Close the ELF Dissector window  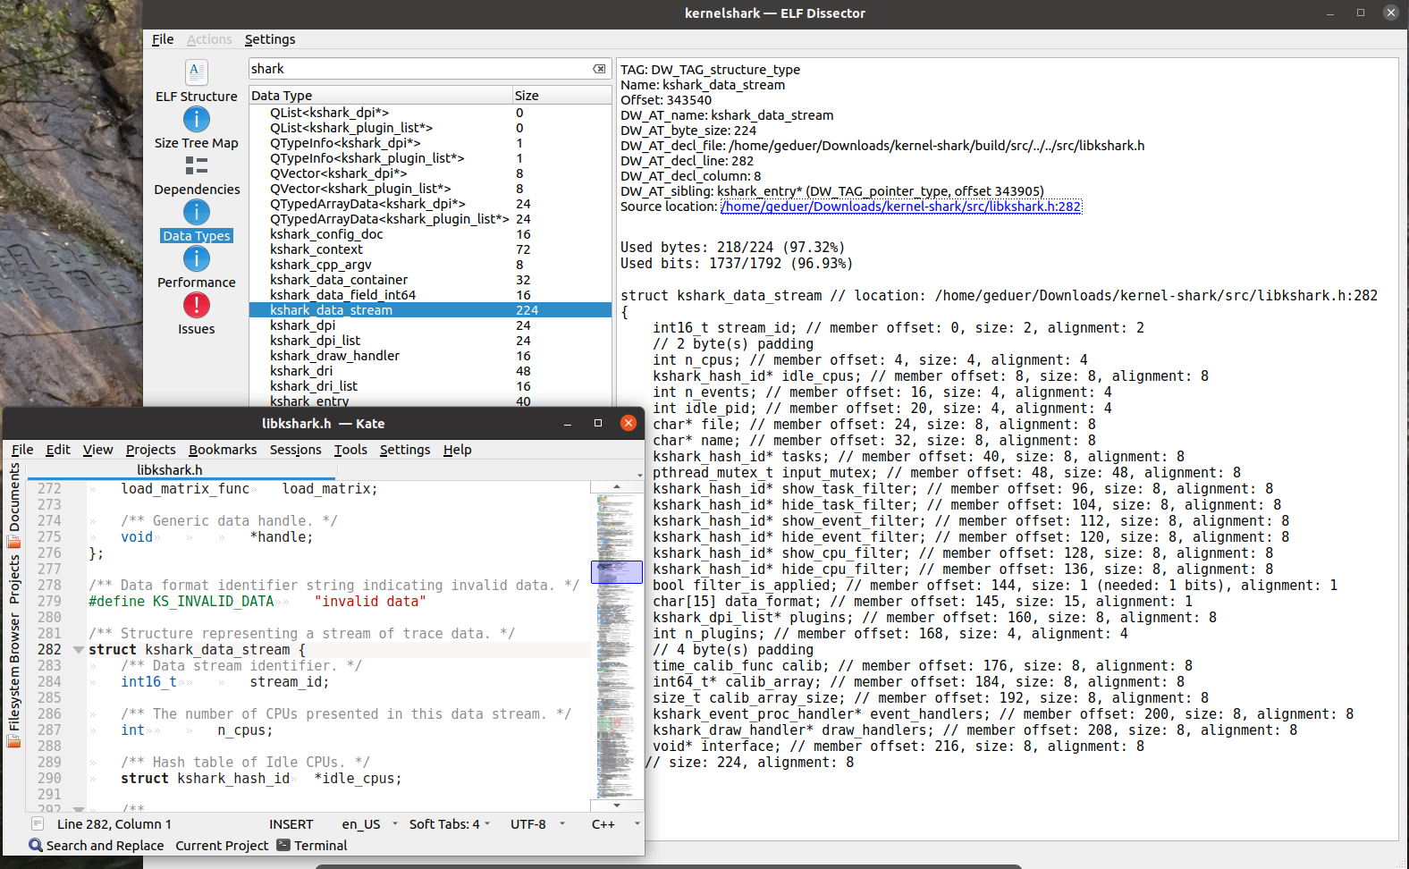[1390, 13]
